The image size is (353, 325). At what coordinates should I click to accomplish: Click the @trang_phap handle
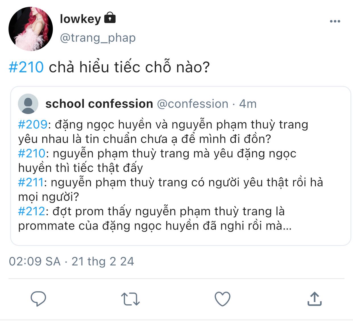tap(98, 37)
